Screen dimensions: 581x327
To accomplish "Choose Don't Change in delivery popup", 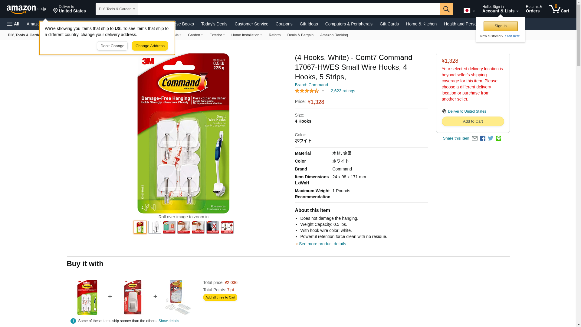I will click(112, 46).
